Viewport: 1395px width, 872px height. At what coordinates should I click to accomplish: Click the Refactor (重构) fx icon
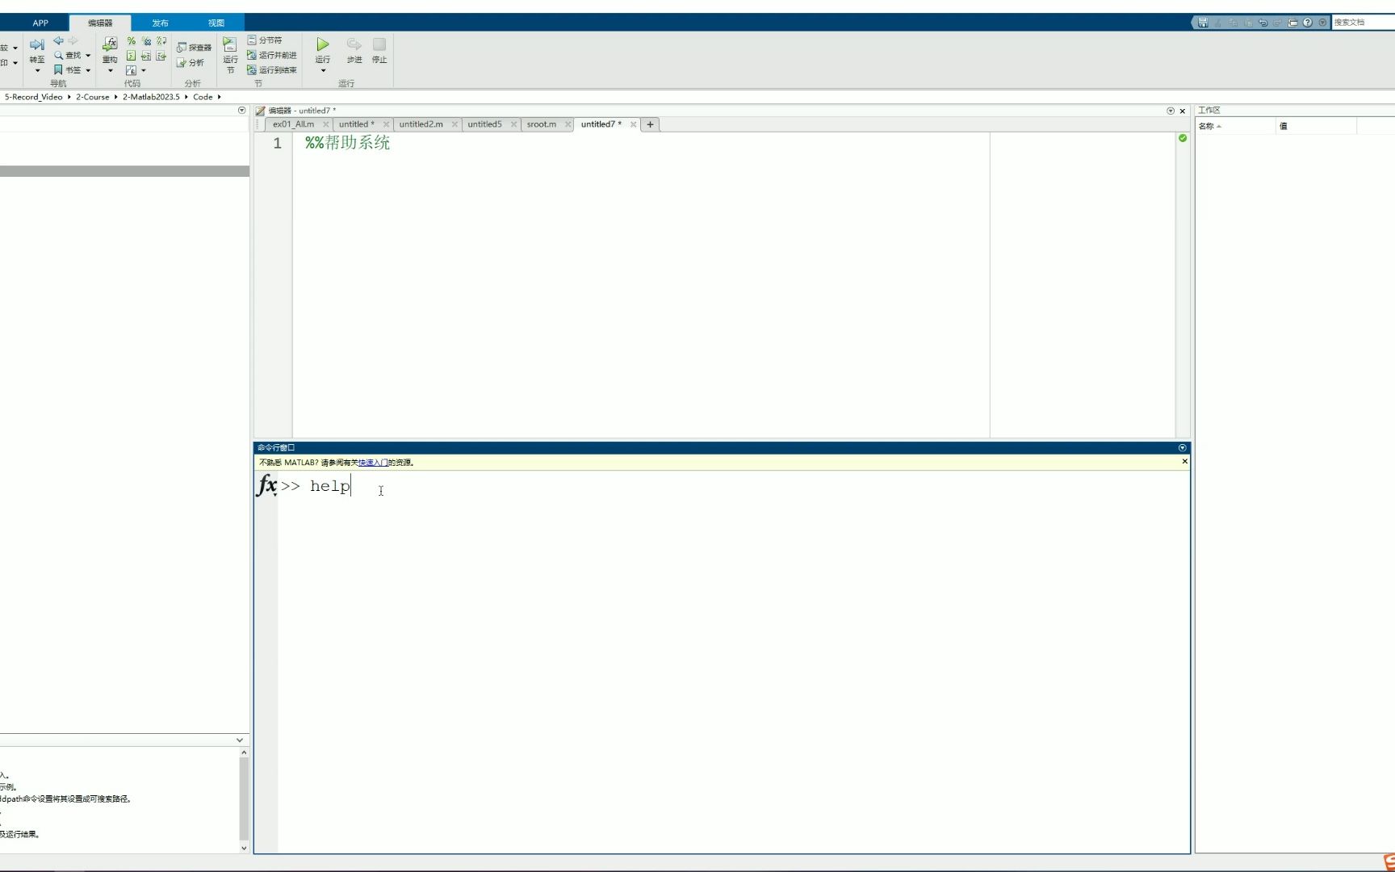(110, 44)
